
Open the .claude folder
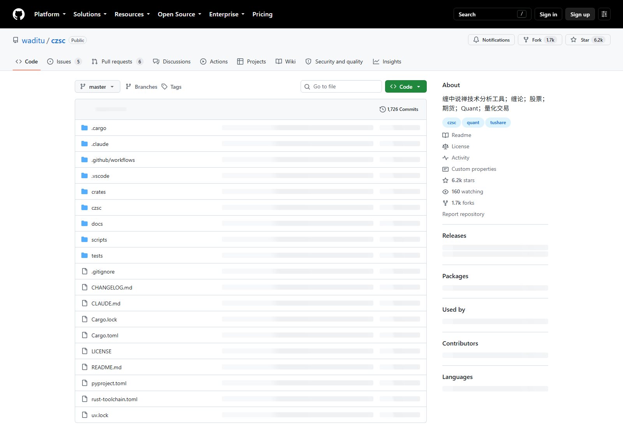click(x=100, y=144)
